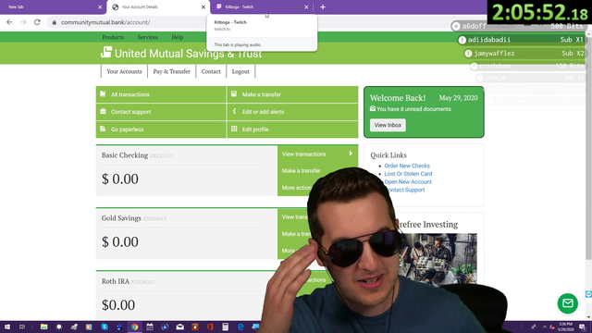The image size is (592, 333).
Task: Open a new browser tab
Action: pyautogui.click(x=323, y=6)
